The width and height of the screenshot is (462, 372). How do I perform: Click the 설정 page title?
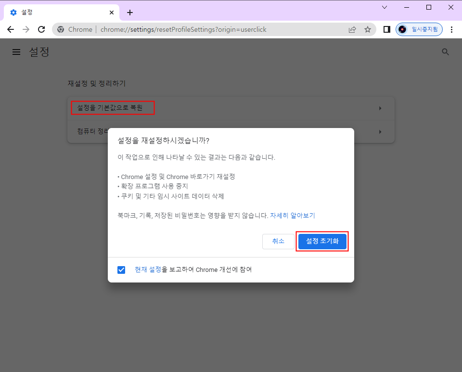click(39, 52)
